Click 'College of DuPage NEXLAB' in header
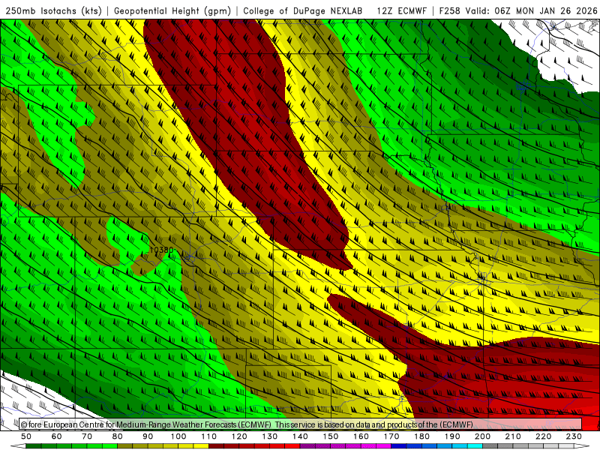600x450 pixels. (303, 10)
